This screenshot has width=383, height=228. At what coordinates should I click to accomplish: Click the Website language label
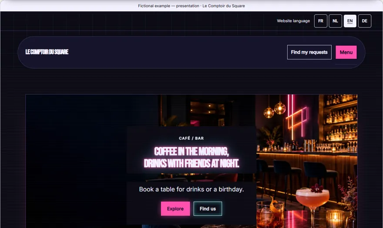point(293,21)
